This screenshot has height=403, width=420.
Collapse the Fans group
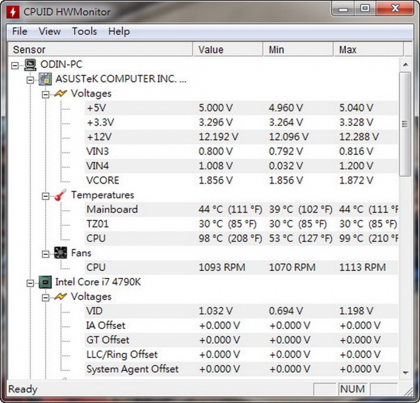pyautogui.click(x=45, y=254)
